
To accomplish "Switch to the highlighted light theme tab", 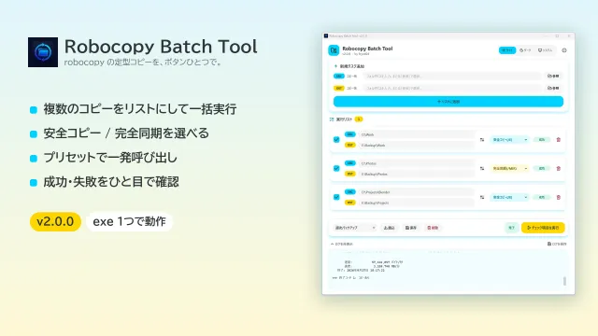I will coord(507,50).
